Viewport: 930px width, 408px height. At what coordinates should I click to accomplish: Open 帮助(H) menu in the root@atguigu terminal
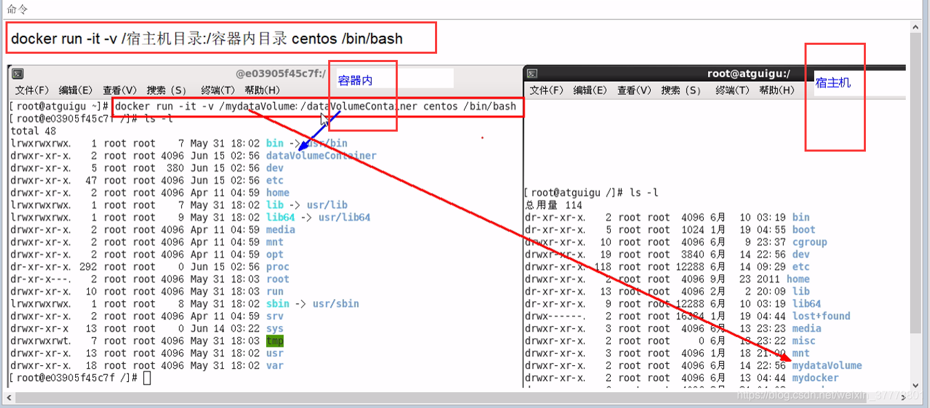coord(776,90)
